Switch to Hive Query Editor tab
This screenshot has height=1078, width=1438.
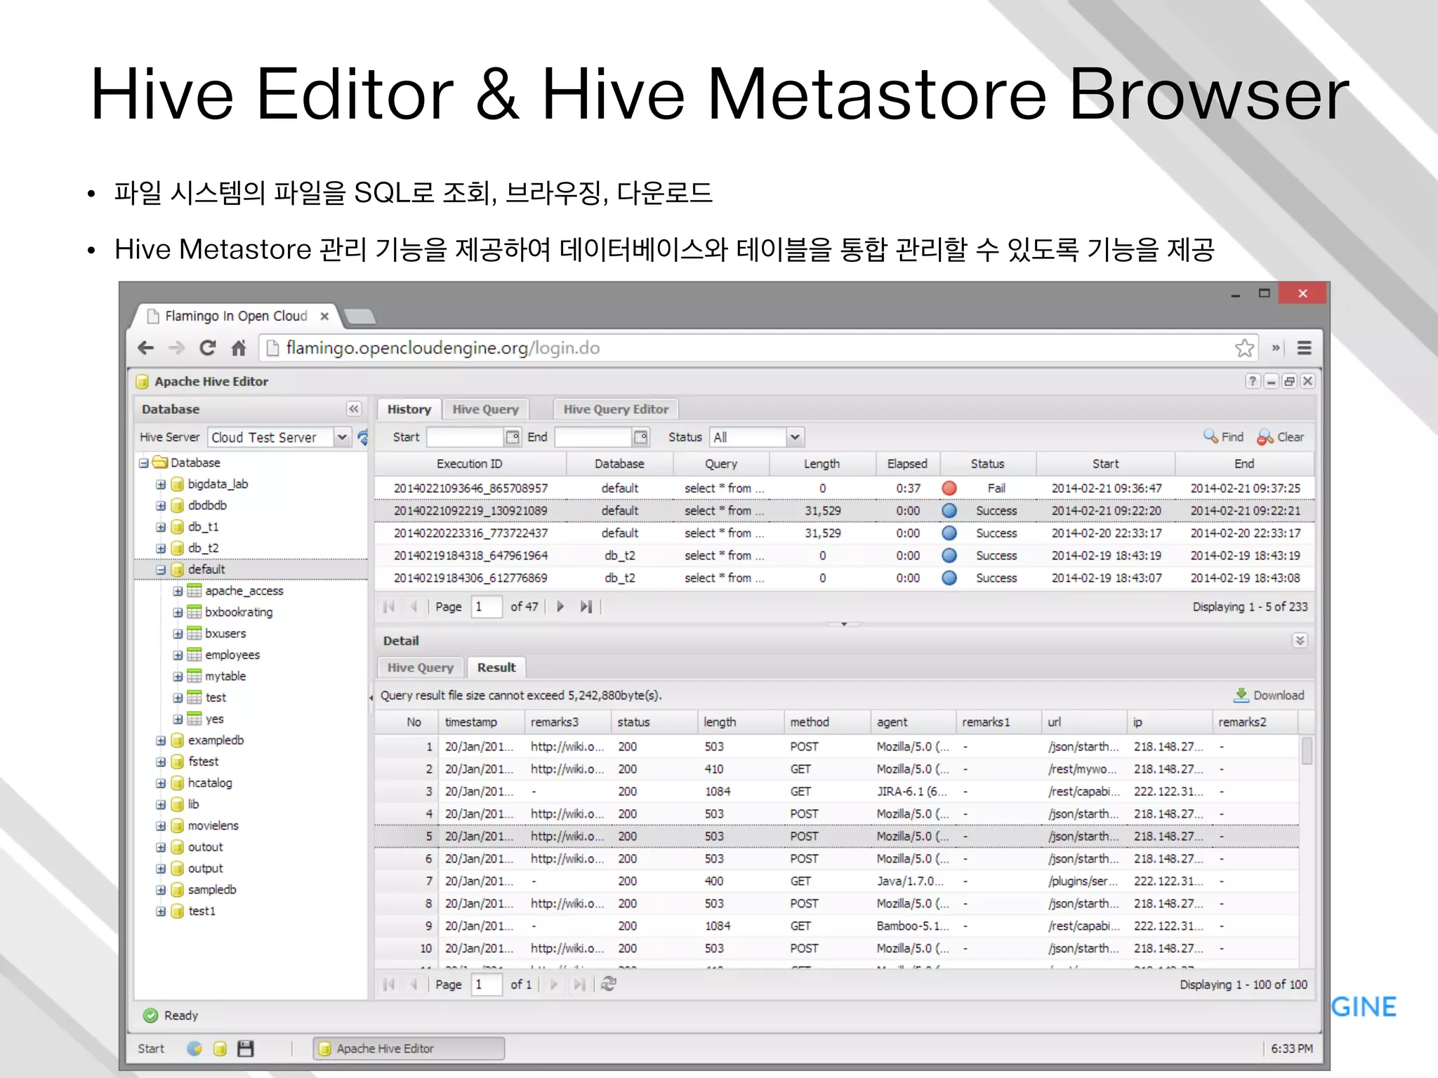(616, 409)
